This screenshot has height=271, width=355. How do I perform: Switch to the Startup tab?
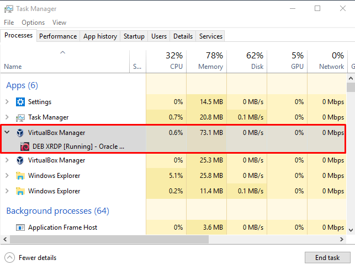[134, 36]
